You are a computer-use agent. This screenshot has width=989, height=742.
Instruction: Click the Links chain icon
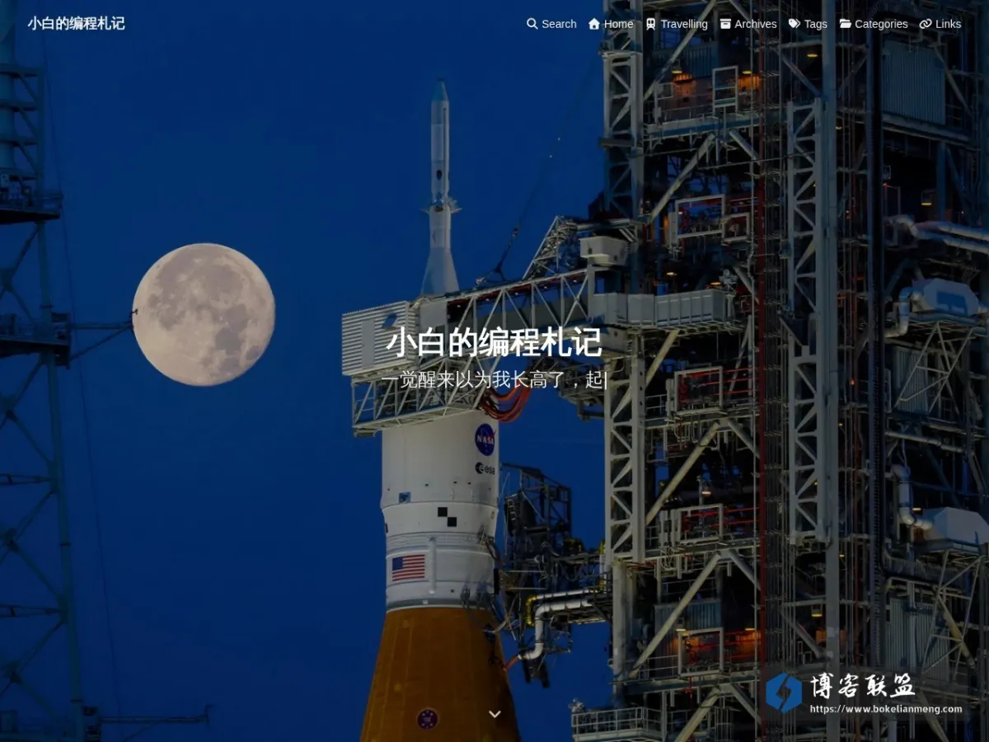point(926,24)
